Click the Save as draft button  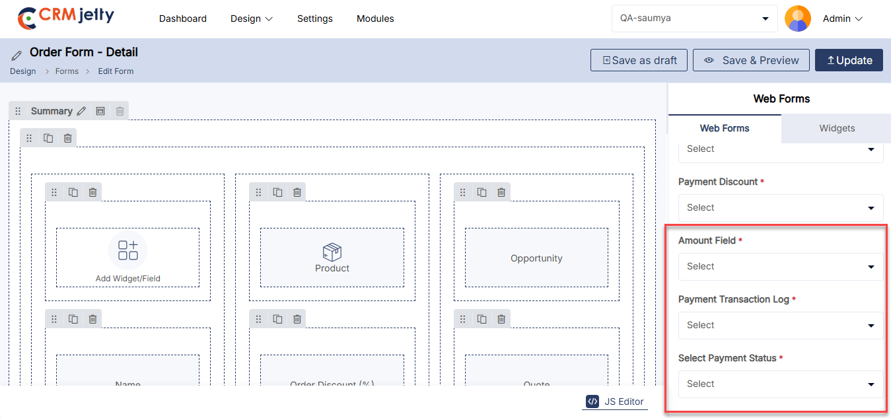pyautogui.click(x=639, y=60)
